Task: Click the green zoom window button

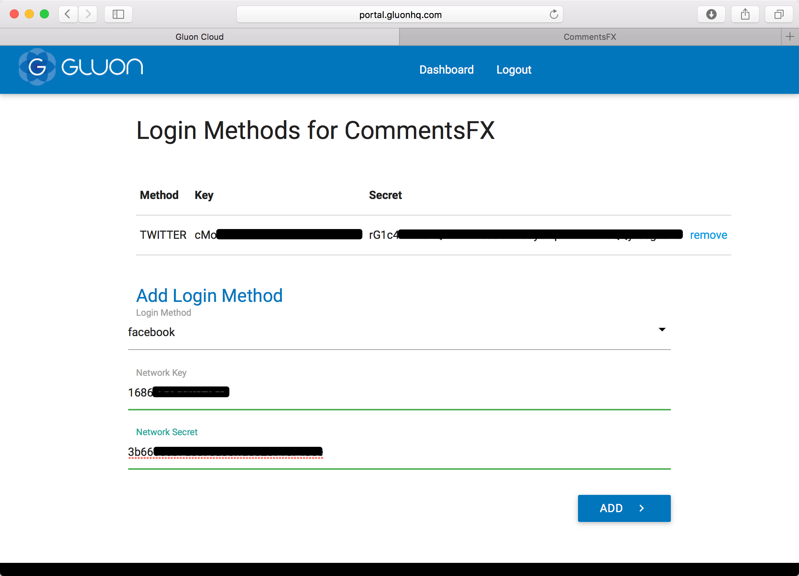Action: (x=44, y=14)
